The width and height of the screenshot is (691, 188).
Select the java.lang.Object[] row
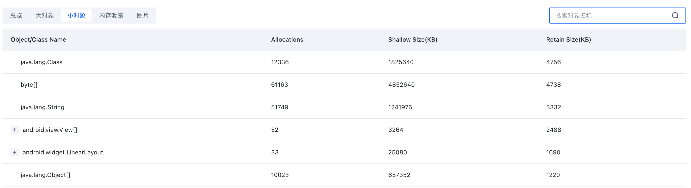click(x=344, y=175)
